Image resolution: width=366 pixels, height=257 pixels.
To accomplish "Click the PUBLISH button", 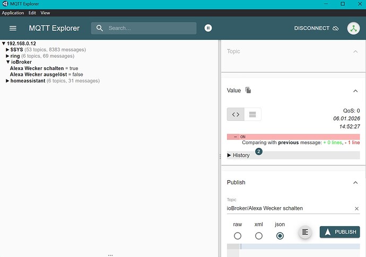I will tap(339, 232).
